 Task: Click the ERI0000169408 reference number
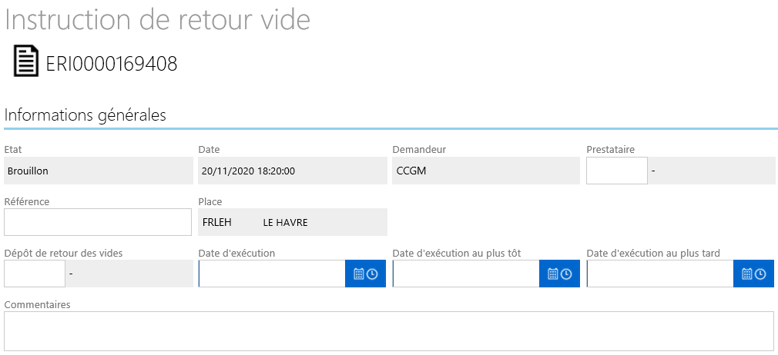112,65
